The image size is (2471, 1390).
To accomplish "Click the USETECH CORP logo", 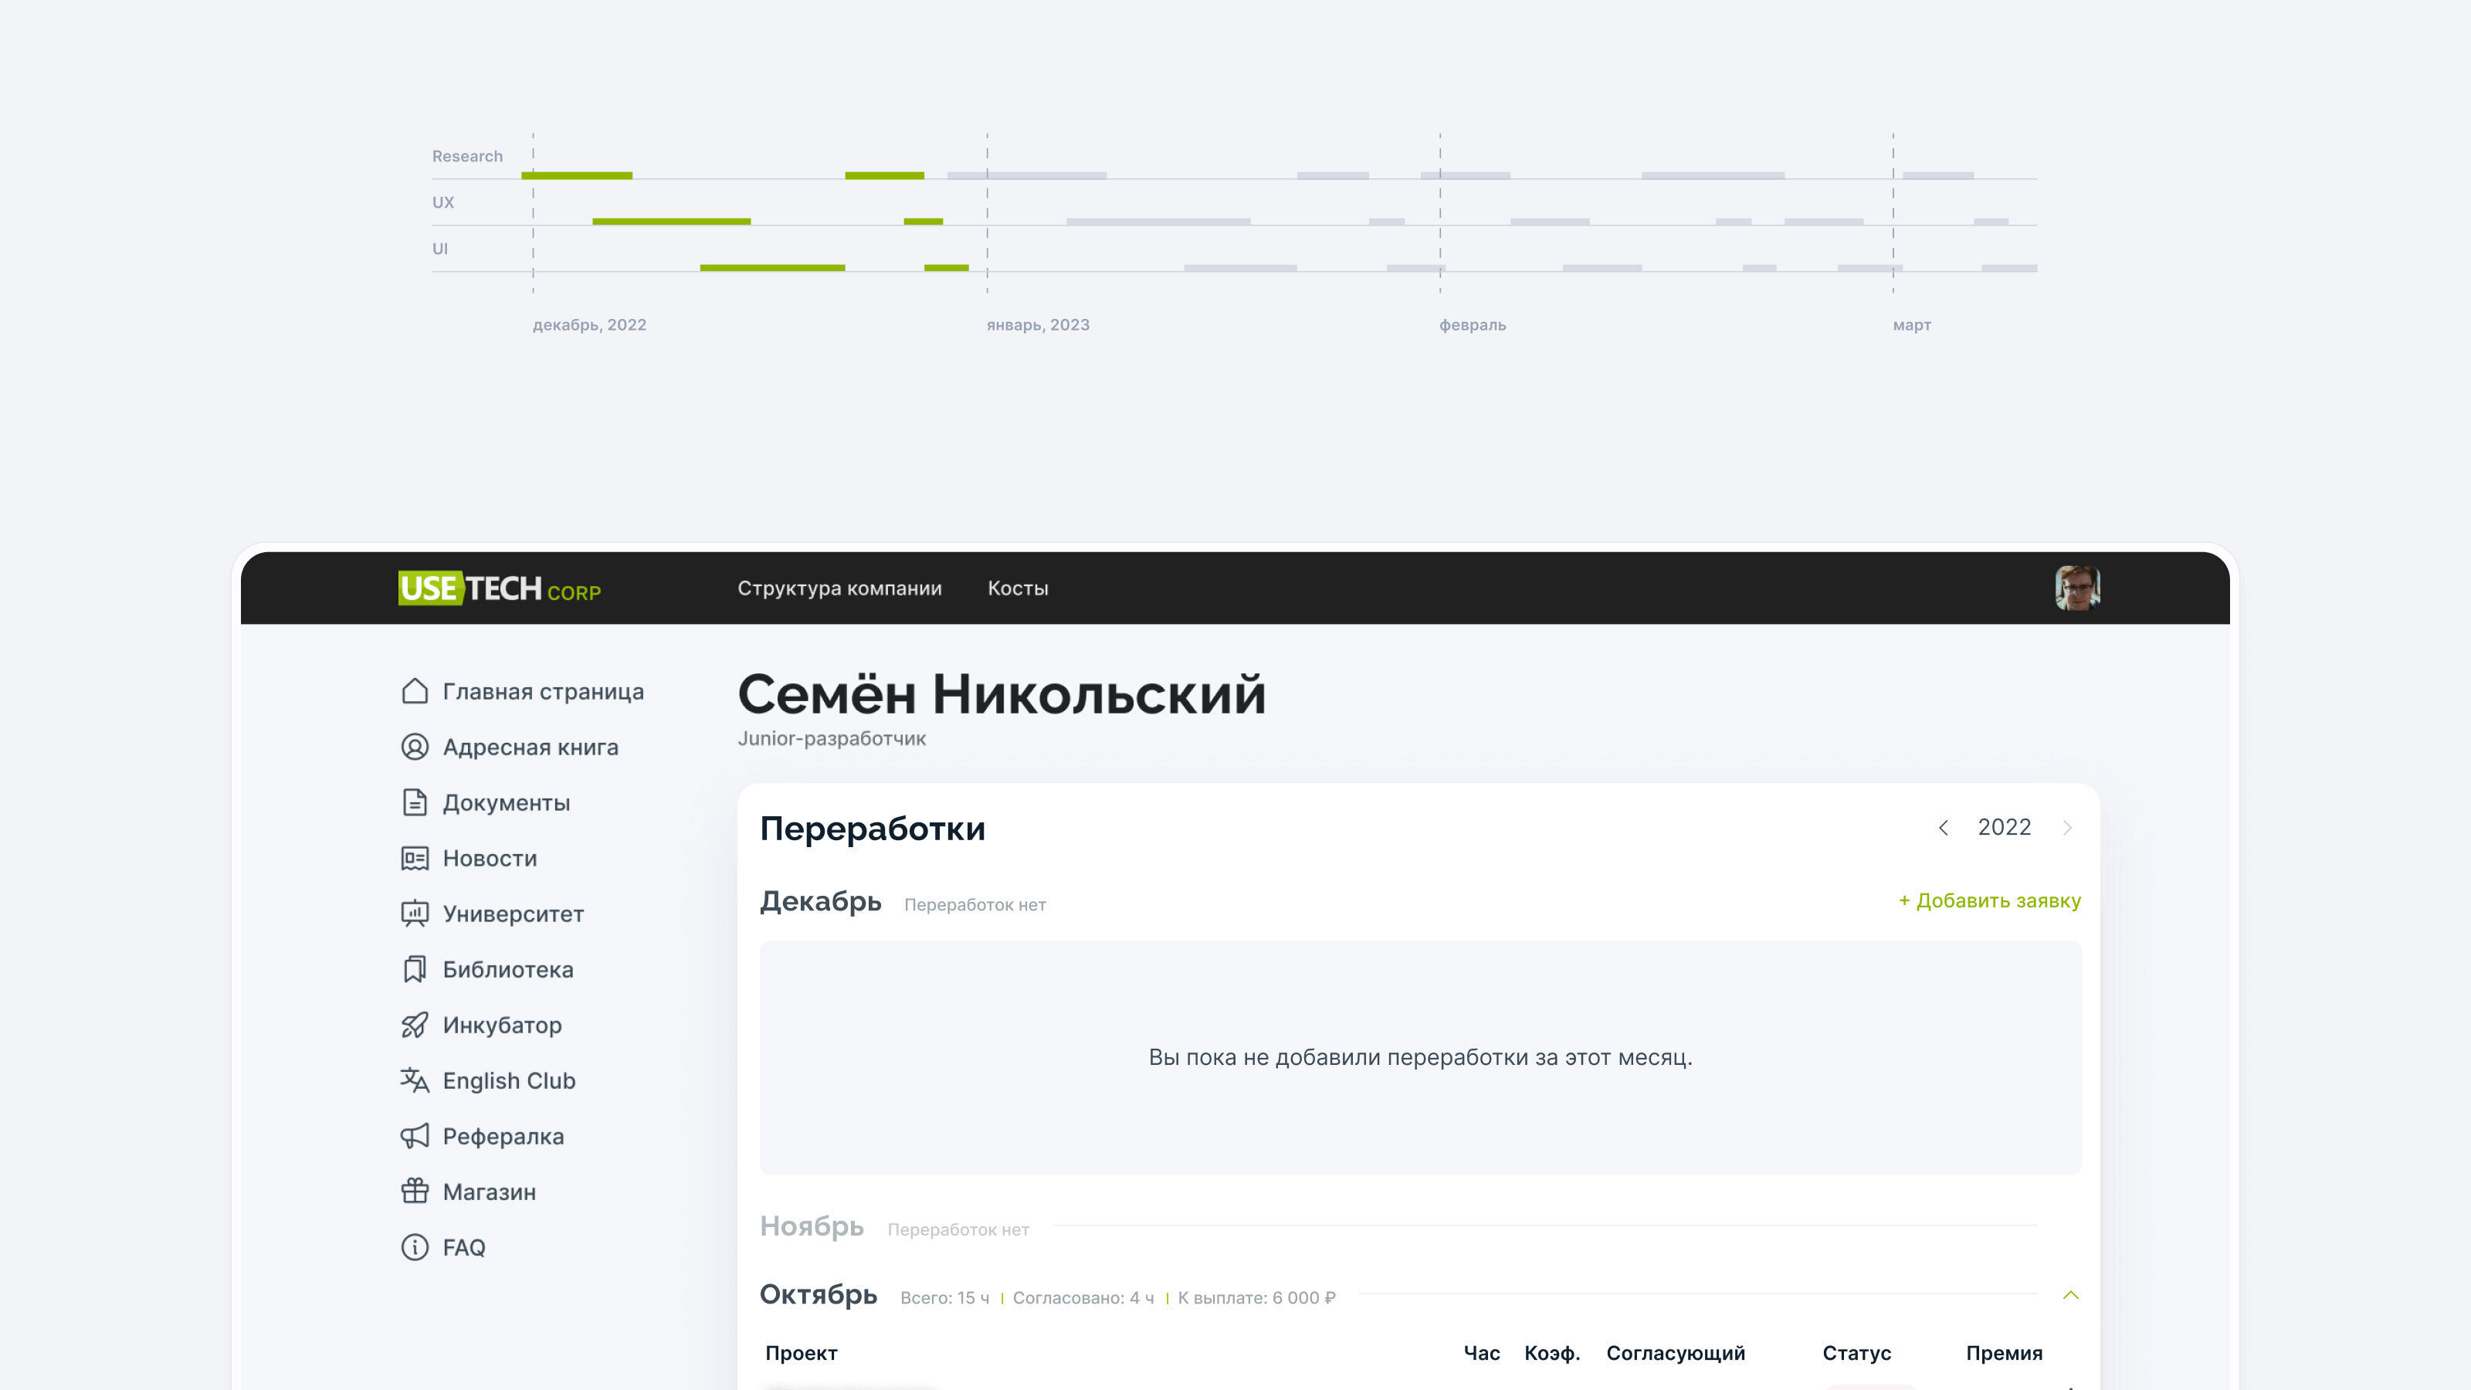I will 499,588.
